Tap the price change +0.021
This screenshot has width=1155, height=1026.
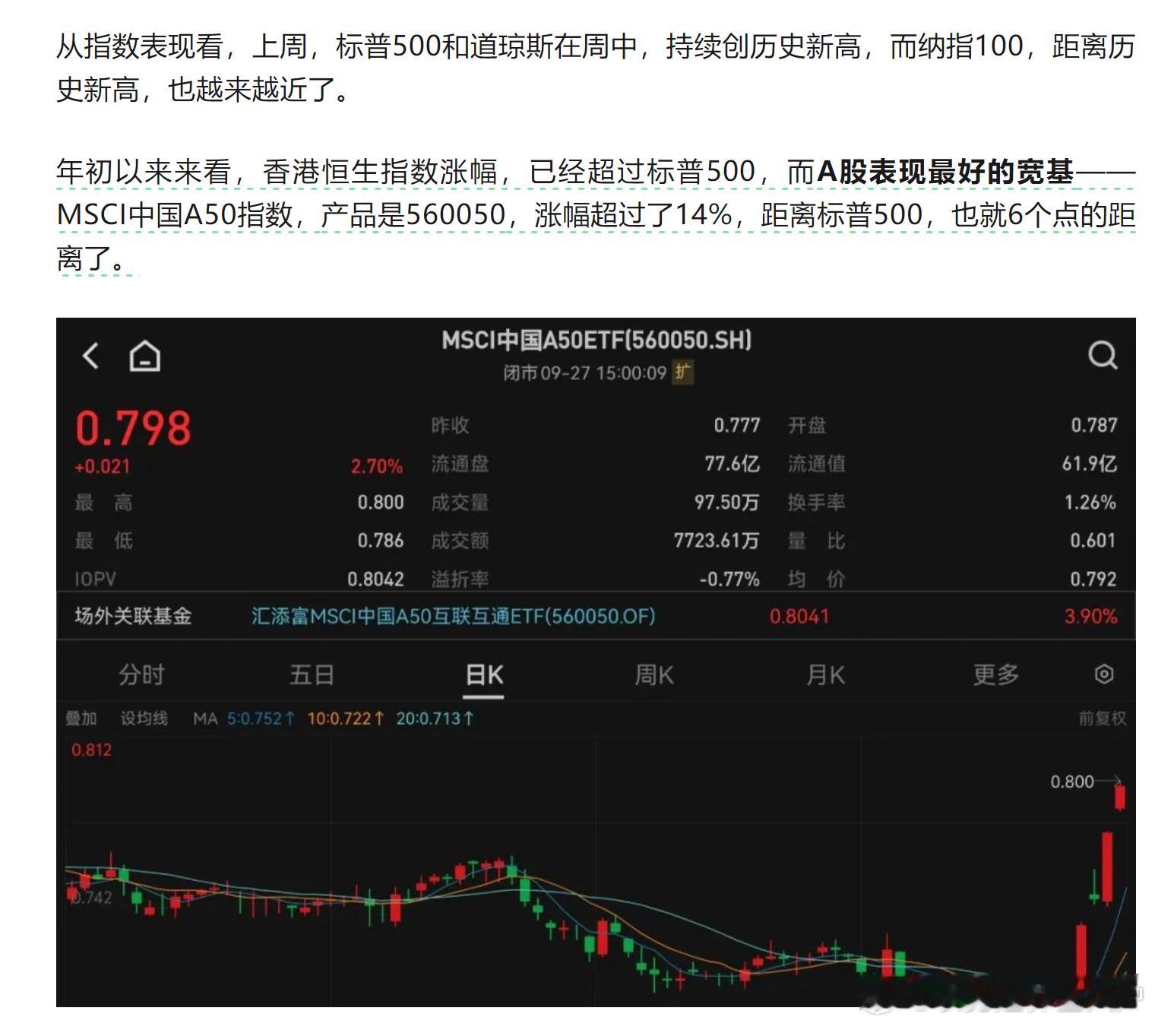(x=103, y=467)
